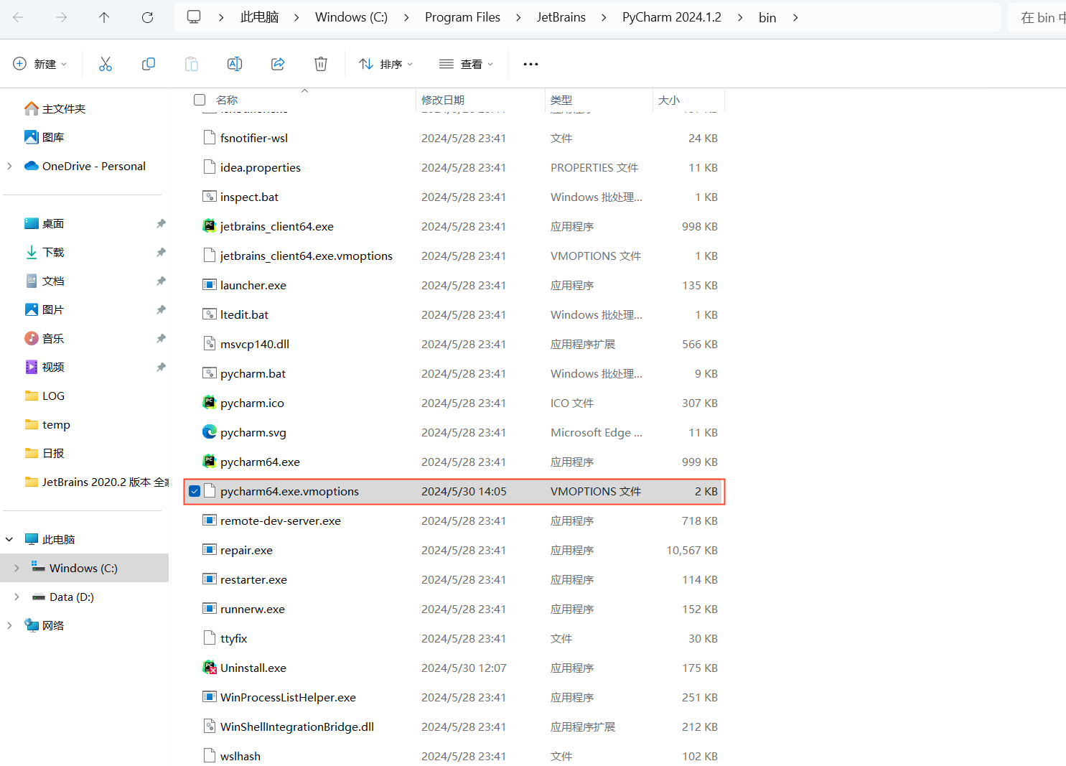Select the pycharm.bat file

tap(455, 373)
